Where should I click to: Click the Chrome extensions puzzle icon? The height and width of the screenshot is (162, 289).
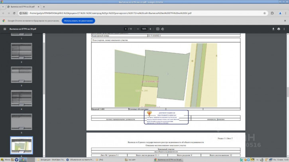pos(272,13)
